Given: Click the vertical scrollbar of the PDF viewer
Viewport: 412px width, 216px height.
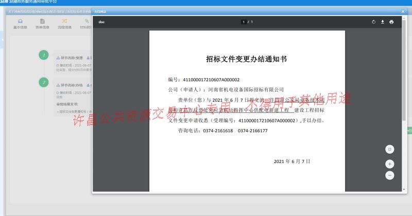Looking at the screenshot, I should pyautogui.click(x=404, y=69).
